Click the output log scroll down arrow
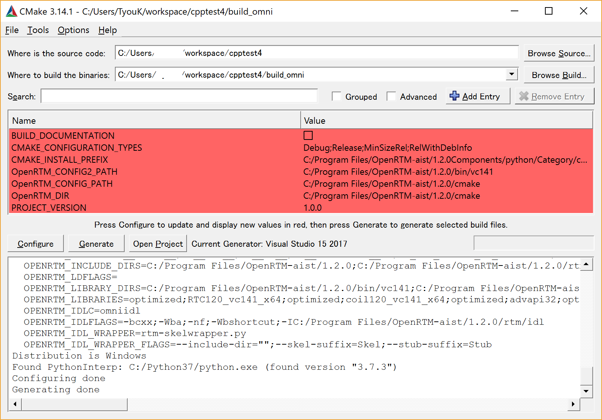 (x=586, y=391)
